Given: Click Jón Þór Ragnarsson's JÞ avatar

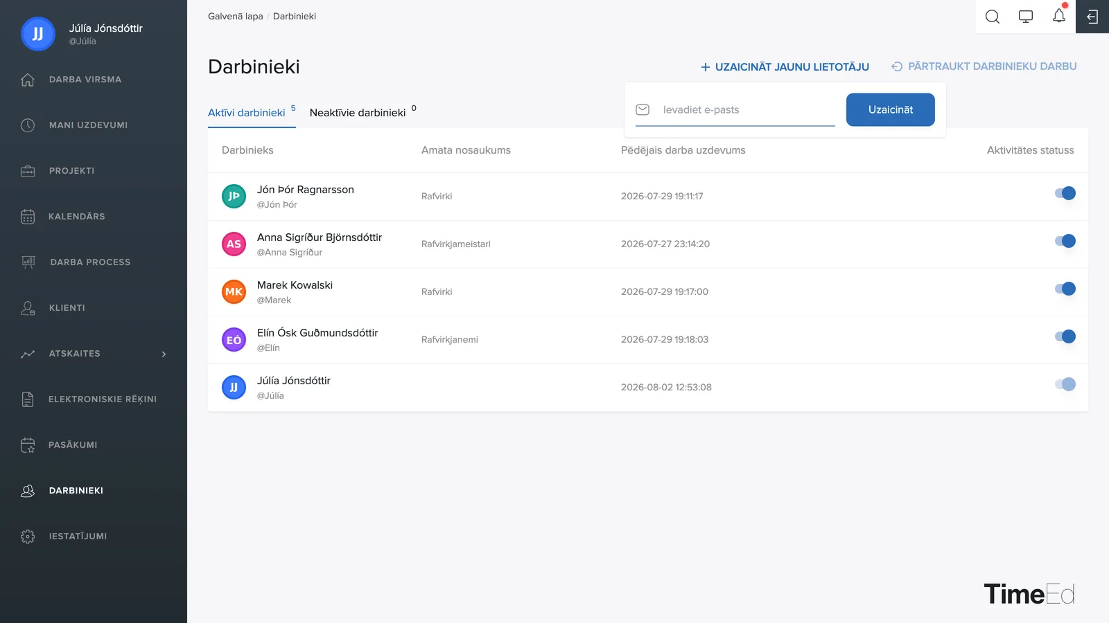Looking at the screenshot, I should [x=234, y=197].
